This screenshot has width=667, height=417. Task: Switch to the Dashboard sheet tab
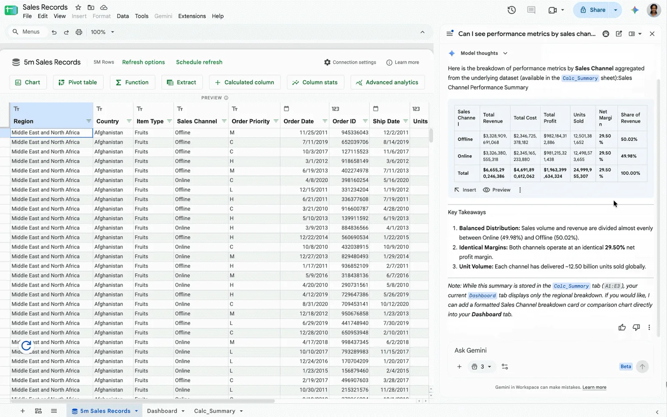coord(162,411)
